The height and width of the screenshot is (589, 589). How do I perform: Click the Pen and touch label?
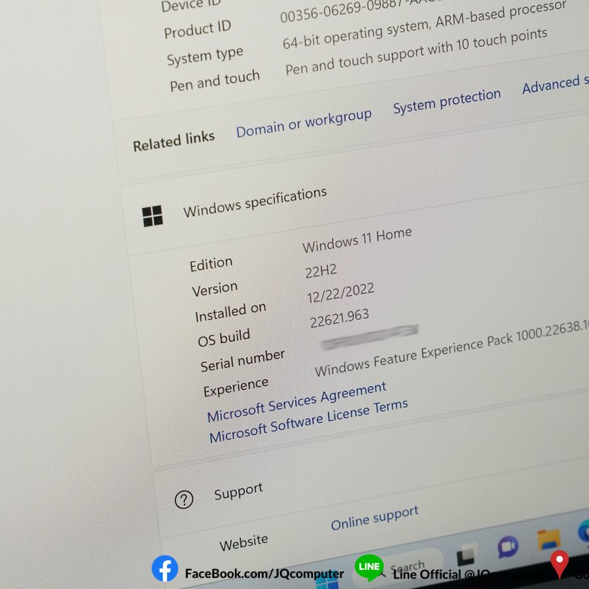pyautogui.click(x=215, y=80)
